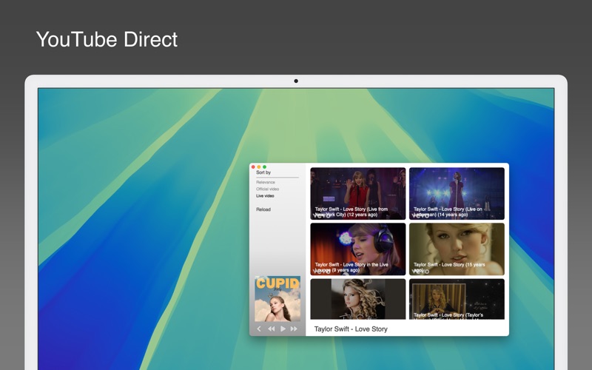The image size is (592, 370).
Task: Click the 'Sort by' heading text
Action: [263, 172]
